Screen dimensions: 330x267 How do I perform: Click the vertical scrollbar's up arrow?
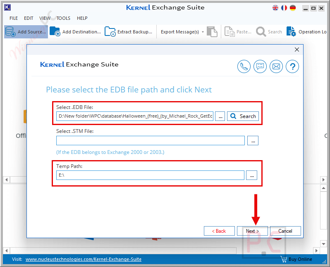click(x=323, y=188)
